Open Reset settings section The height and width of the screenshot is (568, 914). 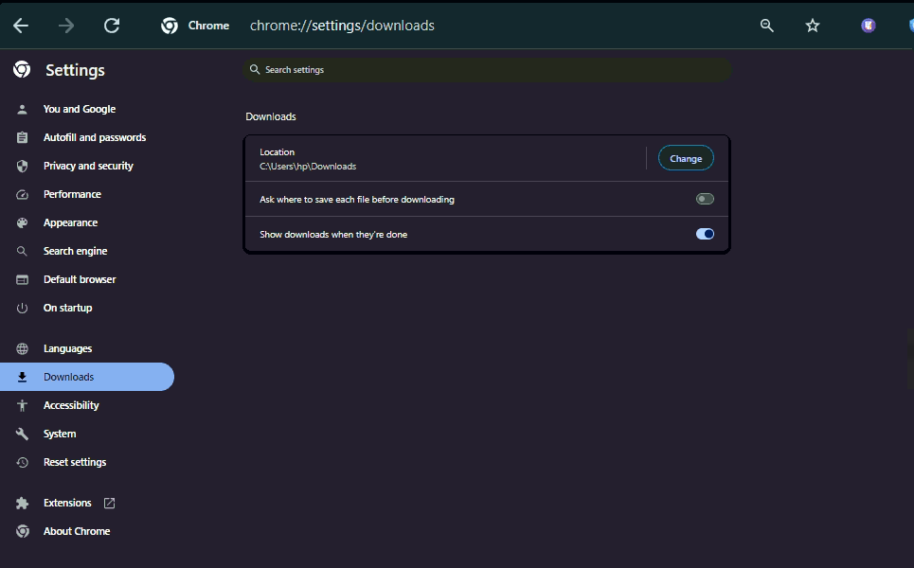pyautogui.click(x=74, y=462)
